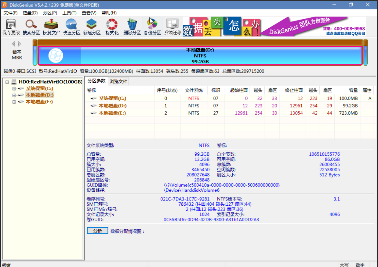Click the drive icon of 本地磁盘(E:) table row
The height and width of the screenshot is (267, 378).
(x=94, y=113)
